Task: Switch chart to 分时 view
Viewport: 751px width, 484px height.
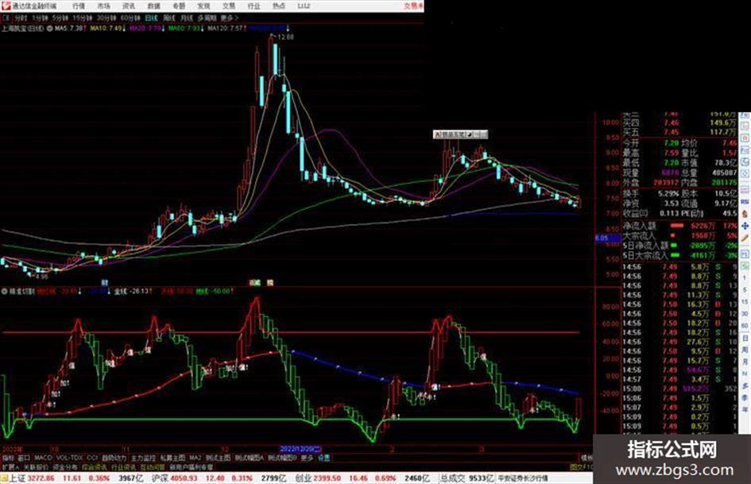Action: [x=20, y=17]
